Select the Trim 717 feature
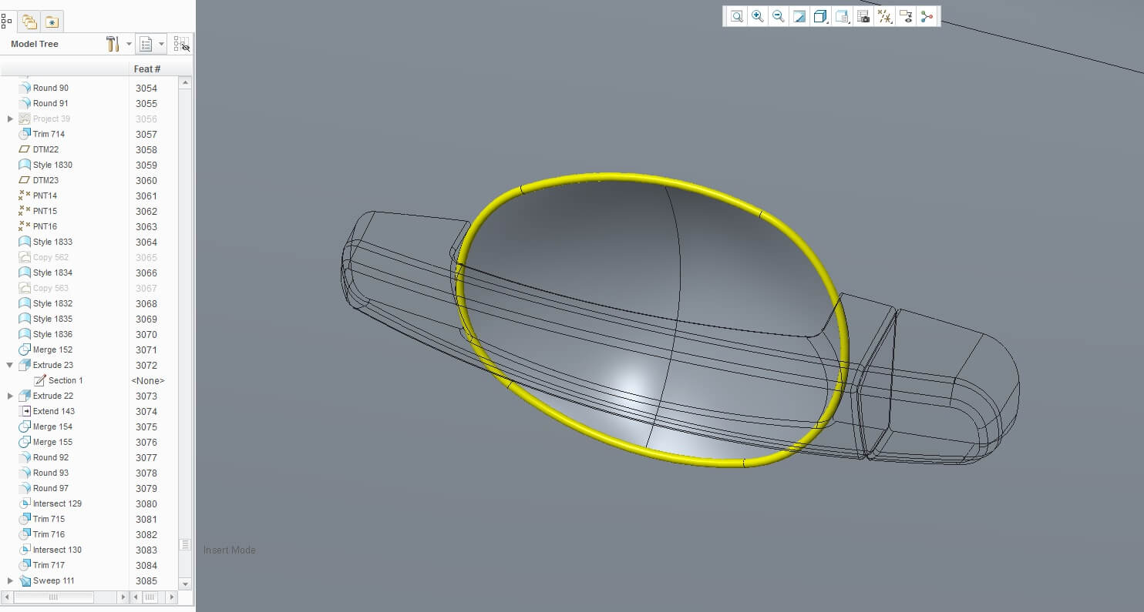This screenshot has width=1144, height=612. click(x=49, y=565)
